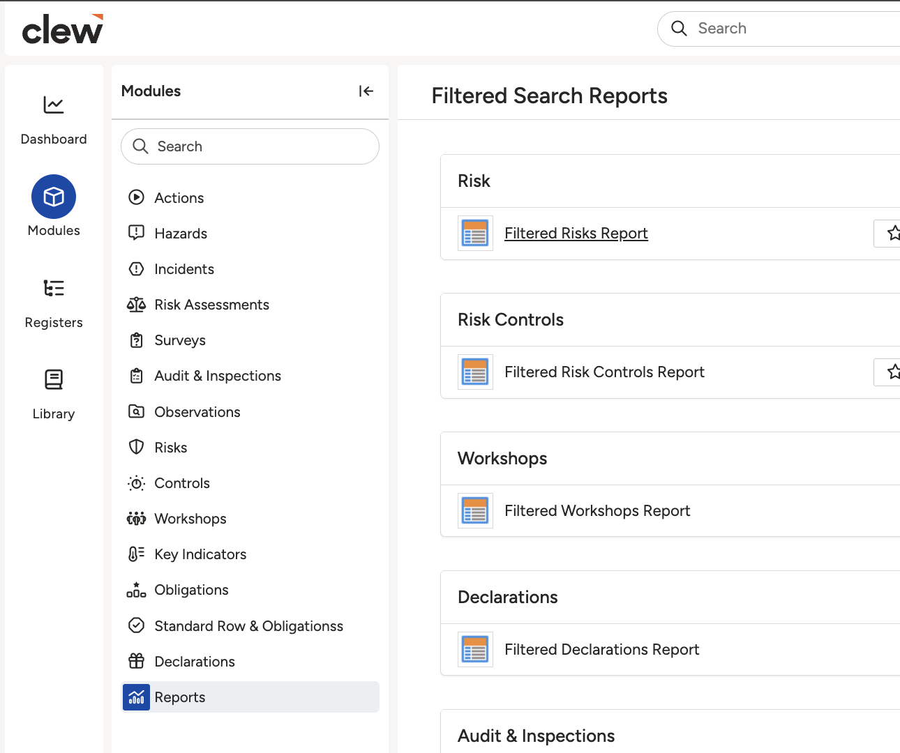The image size is (900, 753).
Task: Click the Observations icon
Action: tap(137, 411)
